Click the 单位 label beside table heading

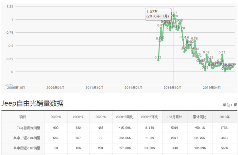[x=230, y=105]
